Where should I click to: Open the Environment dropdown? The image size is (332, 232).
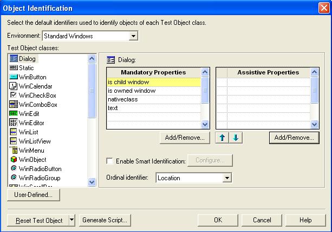[x=133, y=36]
